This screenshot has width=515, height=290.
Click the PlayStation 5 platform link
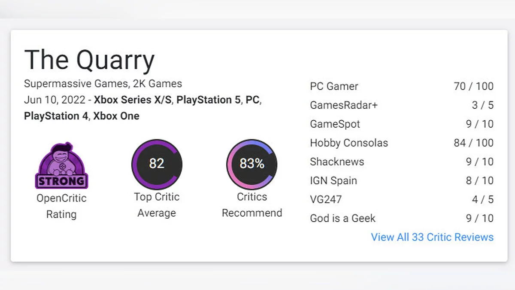tap(209, 100)
